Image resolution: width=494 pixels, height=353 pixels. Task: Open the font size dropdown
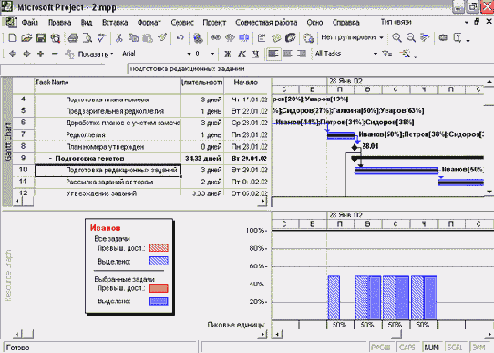[212, 54]
